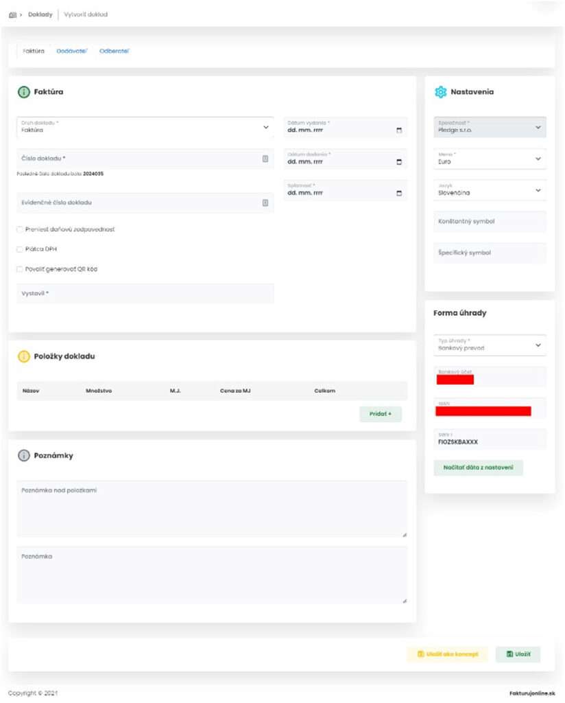
Task: Click the Cena za MJ column header
Action: click(x=235, y=391)
